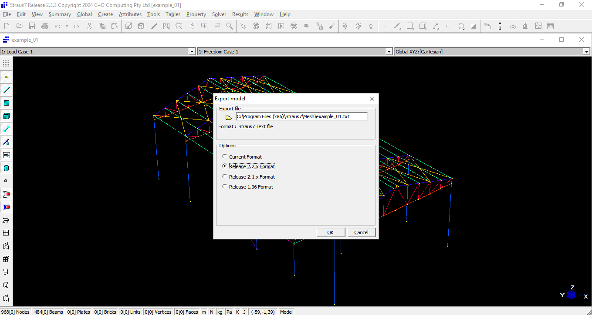
Task: Open the Results menu
Action: click(240, 14)
